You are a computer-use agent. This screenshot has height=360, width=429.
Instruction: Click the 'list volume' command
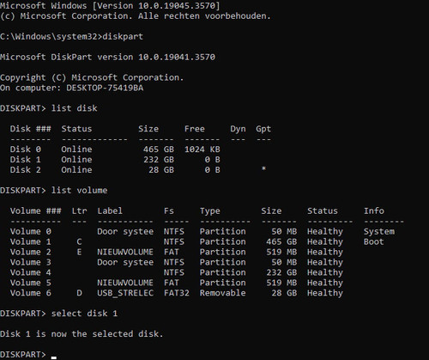(x=79, y=191)
